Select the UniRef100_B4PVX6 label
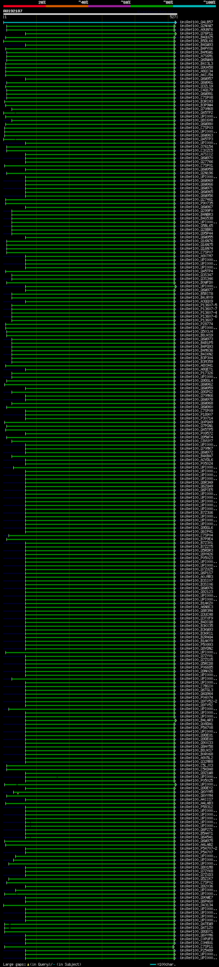 196,48
